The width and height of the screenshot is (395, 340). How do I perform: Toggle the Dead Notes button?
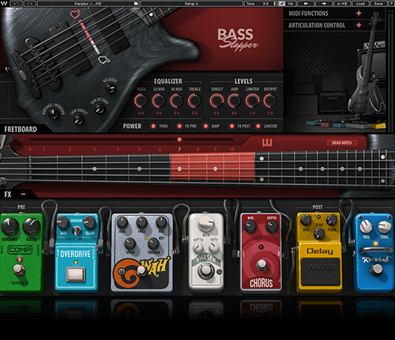click(342, 142)
